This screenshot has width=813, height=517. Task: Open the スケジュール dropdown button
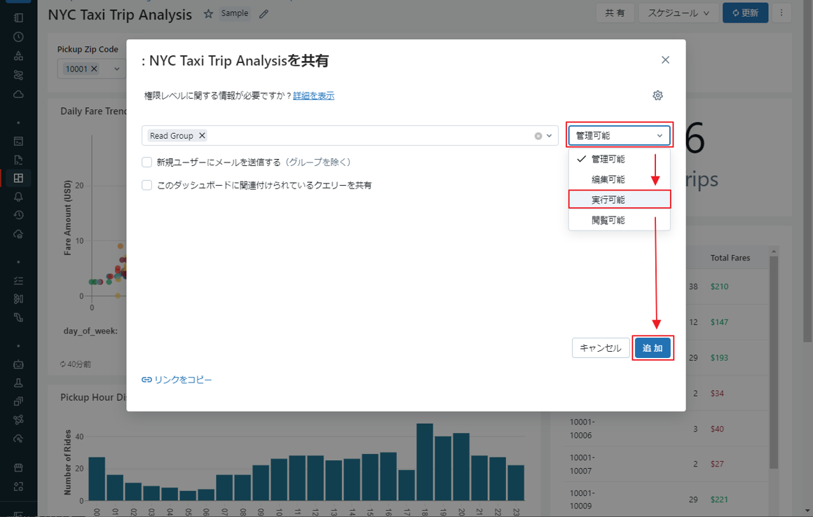[x=678, y=13]
